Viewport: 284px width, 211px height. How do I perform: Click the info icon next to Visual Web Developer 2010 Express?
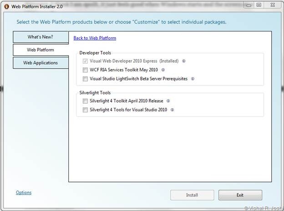pyautogui.click(x=184, y=61)
